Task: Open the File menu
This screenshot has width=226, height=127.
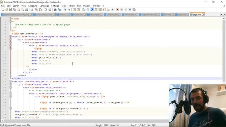Action: [3, 6]
